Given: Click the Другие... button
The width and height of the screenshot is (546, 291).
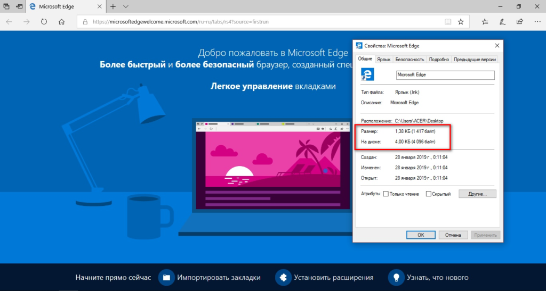Looking at the screenshot, I should [x=477, y=194].
